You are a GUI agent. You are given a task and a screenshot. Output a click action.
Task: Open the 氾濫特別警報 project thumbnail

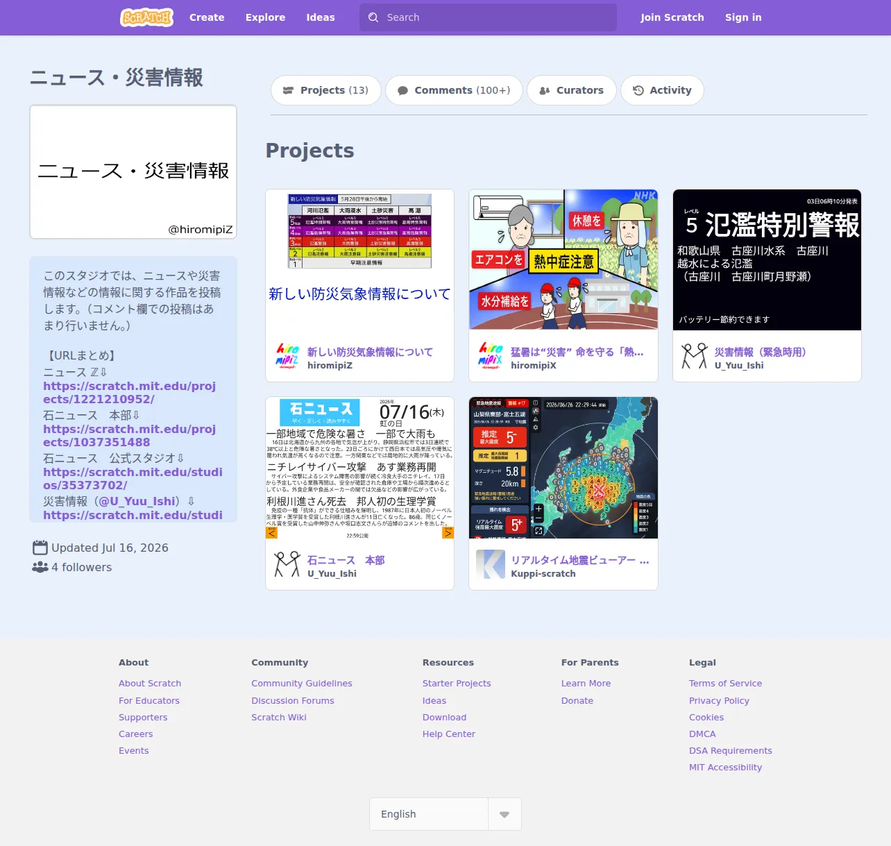767,260
